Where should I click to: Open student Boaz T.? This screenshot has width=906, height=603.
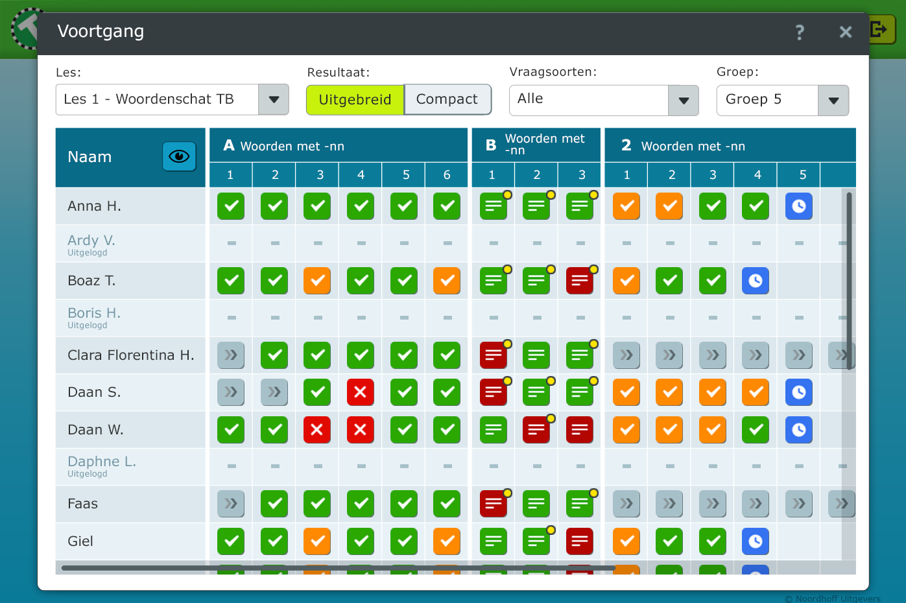[x=91, y=281]
